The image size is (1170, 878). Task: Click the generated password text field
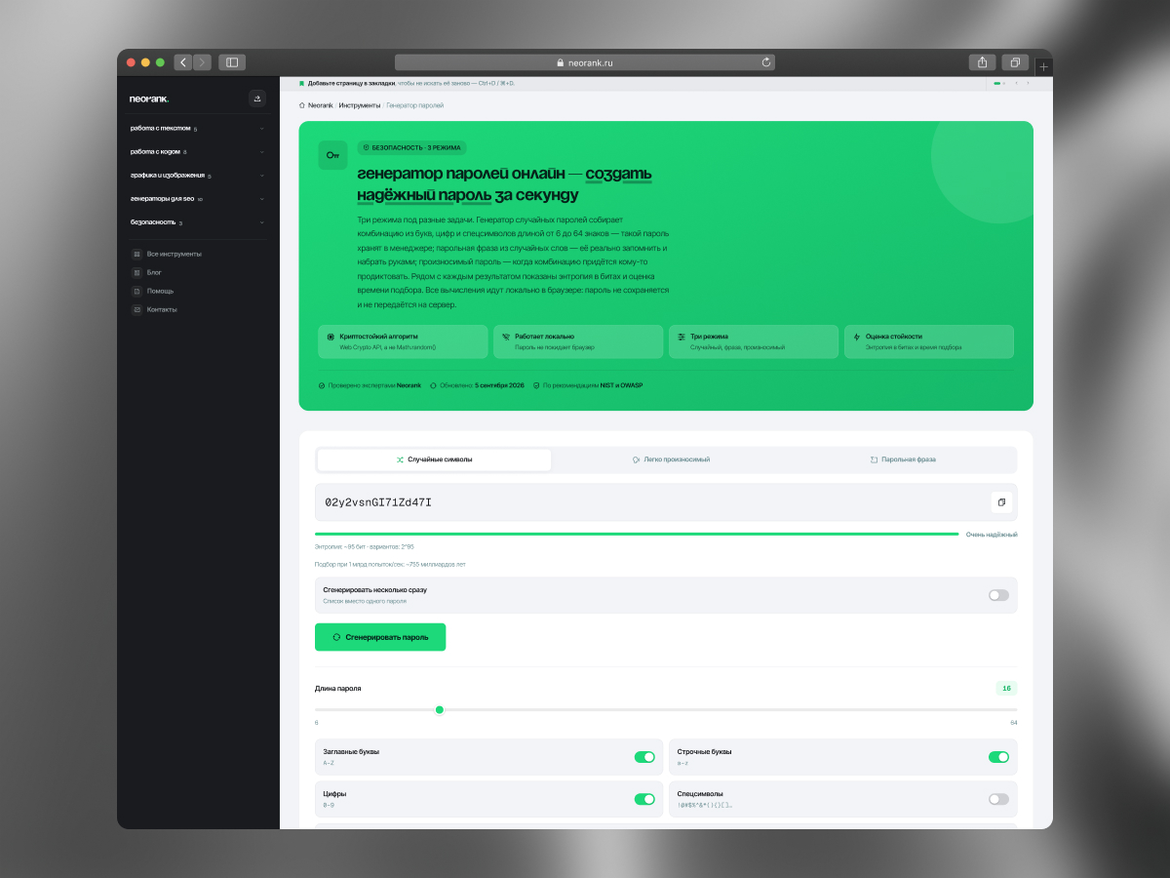coord(666,501)
